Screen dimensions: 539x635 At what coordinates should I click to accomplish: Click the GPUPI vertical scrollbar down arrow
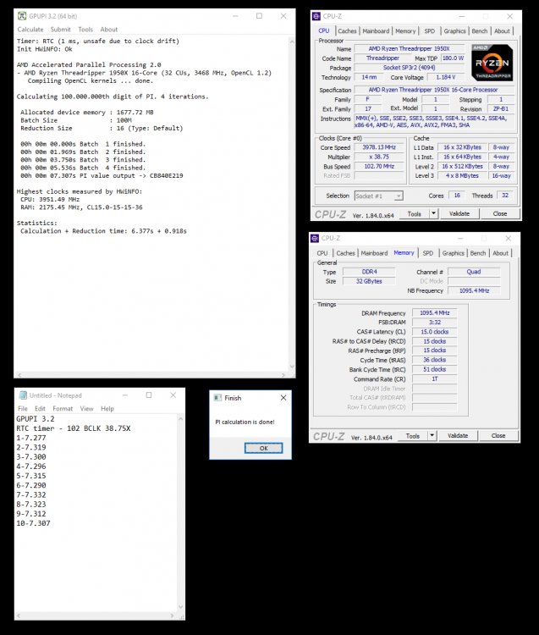click(x=292, y=367)
